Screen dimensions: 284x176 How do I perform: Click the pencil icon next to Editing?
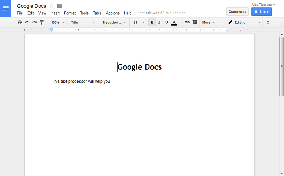230,22
